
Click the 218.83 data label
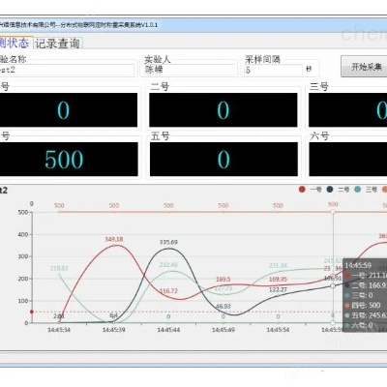(59, 268)
